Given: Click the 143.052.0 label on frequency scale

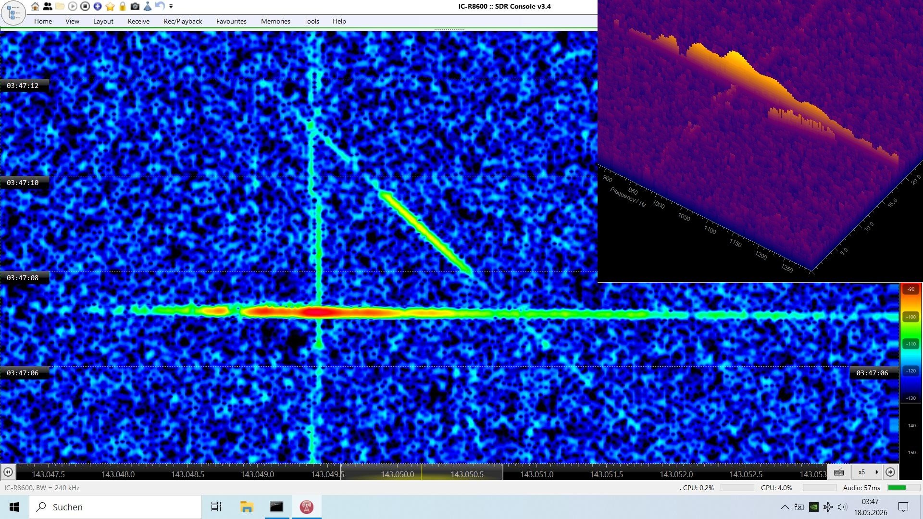Looking at the screenshot, I should tap(676, 474).
